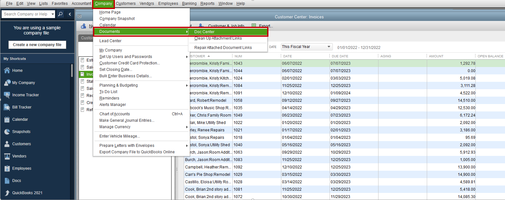Select Make General Journal Entries
Screen dimensions: 505x200
[127, 120]
